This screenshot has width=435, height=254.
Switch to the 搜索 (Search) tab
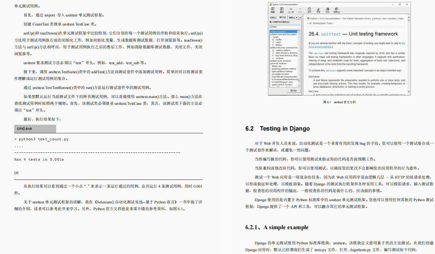(292, 17)
